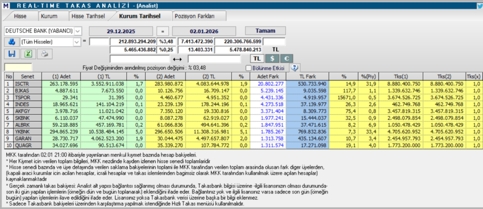
Task: Select the Kurum Tarihsel tab
Action: point(140,16)
